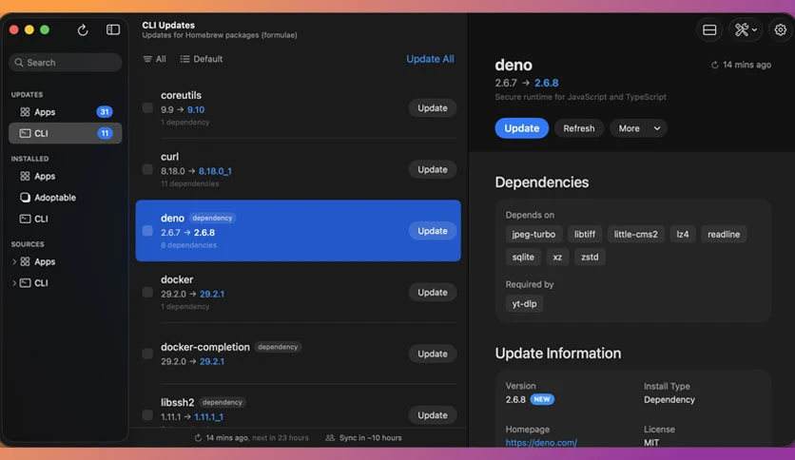Click yt-dlp required-by tag
This screenshot has height=460, width=795.
click(x=524, y=303)
